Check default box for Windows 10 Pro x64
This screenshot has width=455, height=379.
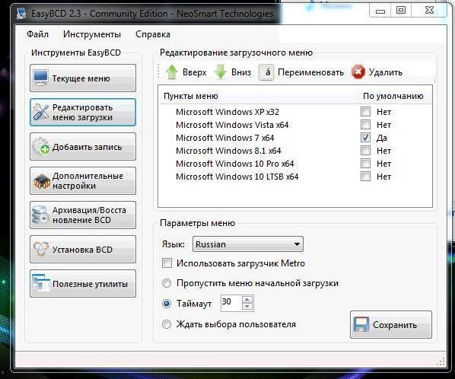(x=365, y=164)
